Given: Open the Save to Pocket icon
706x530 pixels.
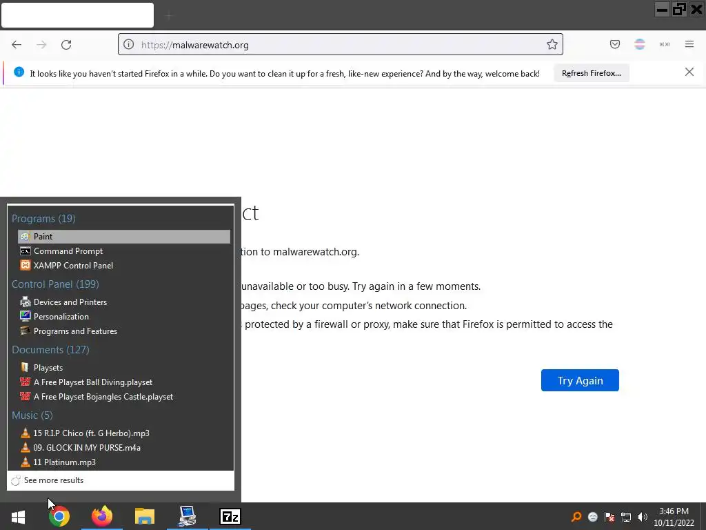Looking at the screenshot, I should coord(614,44).
